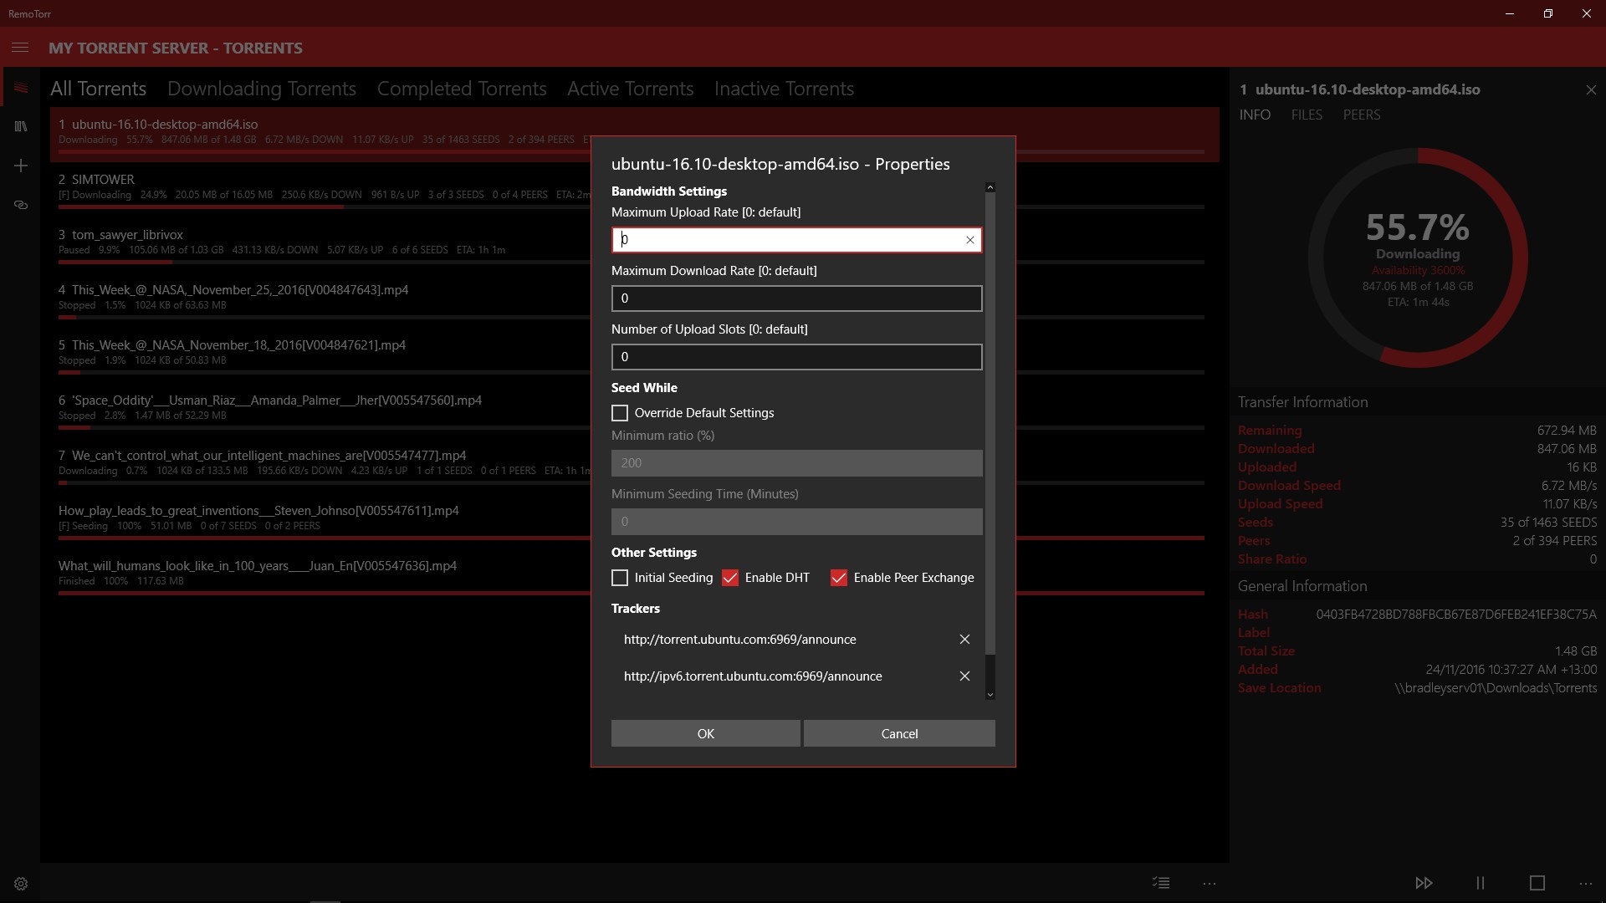Open the more options ellipsis in the torrent detail bar
The height and width of the screenshot is (903, 1606).
click(x=1585, y=883)
